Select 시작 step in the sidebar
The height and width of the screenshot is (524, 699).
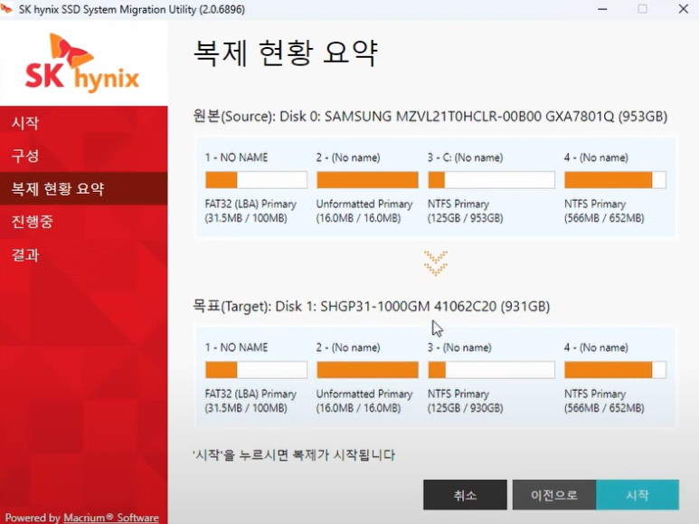[x=84, y=123]
